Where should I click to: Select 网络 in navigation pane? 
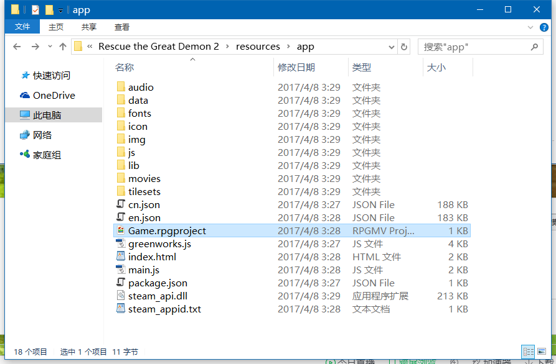(x=42, y=135)
